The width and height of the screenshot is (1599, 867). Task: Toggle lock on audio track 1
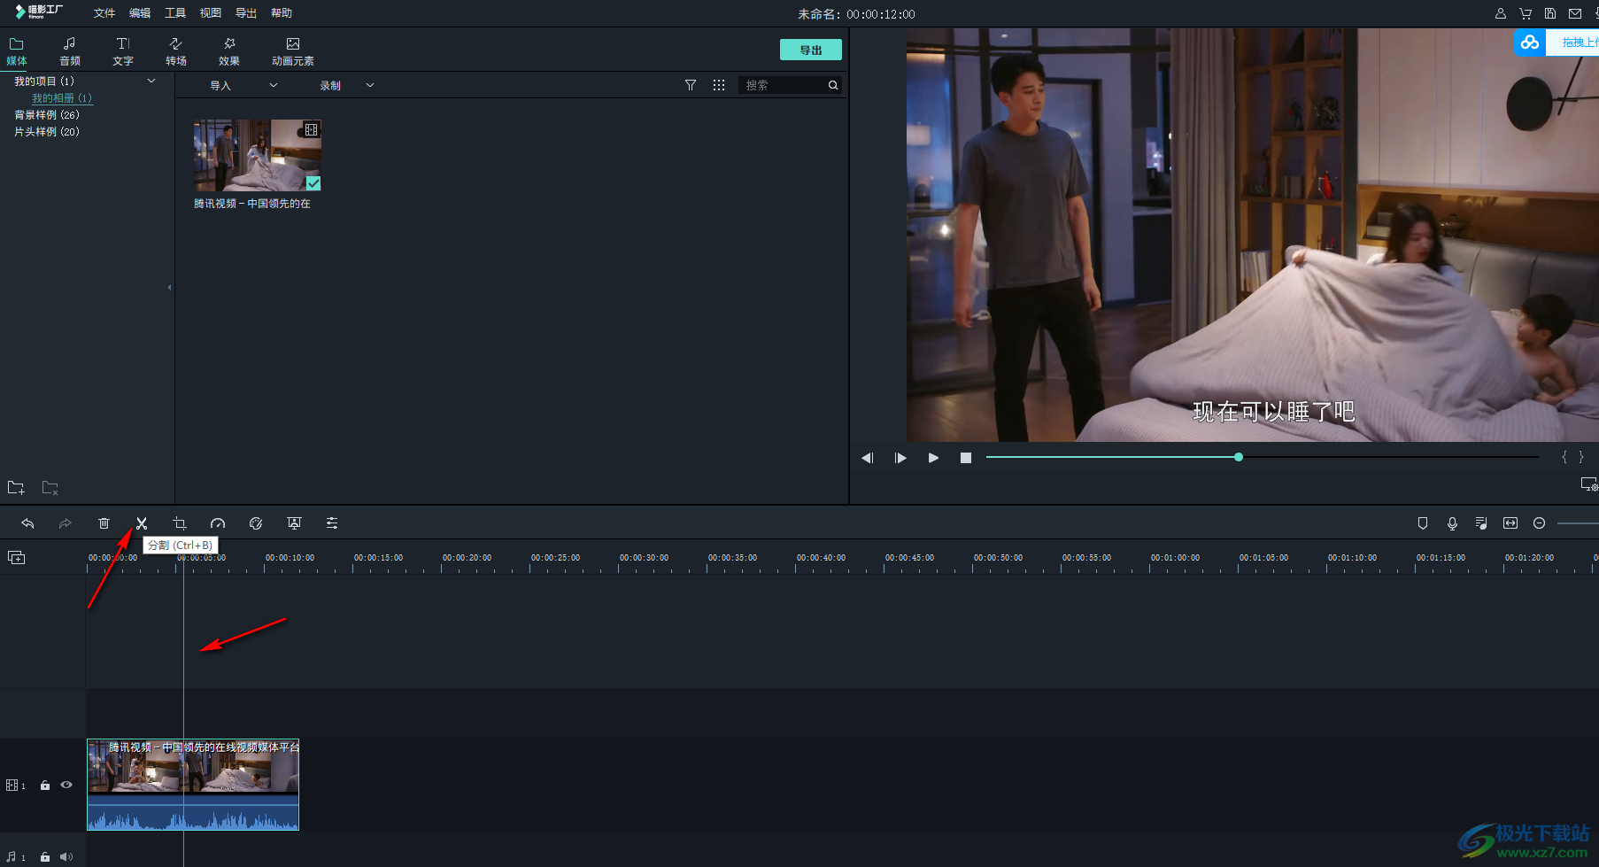pyautogui.click(x=45, y=856)
